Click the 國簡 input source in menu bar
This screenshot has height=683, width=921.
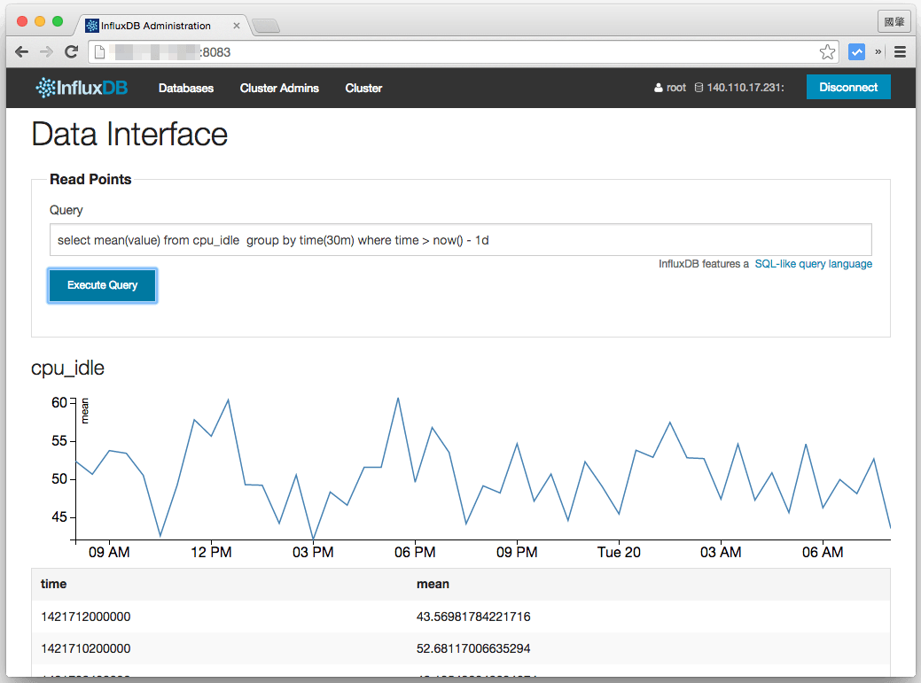coord(894,20)
